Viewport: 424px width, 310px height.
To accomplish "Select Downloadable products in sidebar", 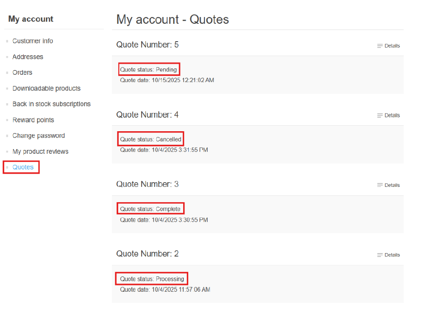I will [x=46, y=88].
